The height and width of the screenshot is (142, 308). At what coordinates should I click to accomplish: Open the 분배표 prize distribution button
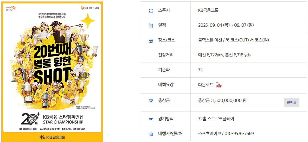point(292,102)
